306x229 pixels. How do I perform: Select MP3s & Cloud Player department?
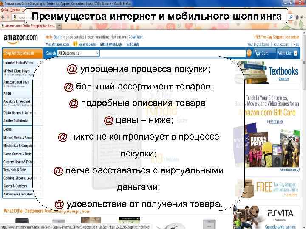[17, 71]
